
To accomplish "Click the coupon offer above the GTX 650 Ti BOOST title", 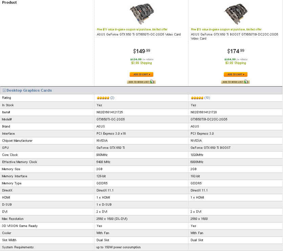I will coord(226,29).
